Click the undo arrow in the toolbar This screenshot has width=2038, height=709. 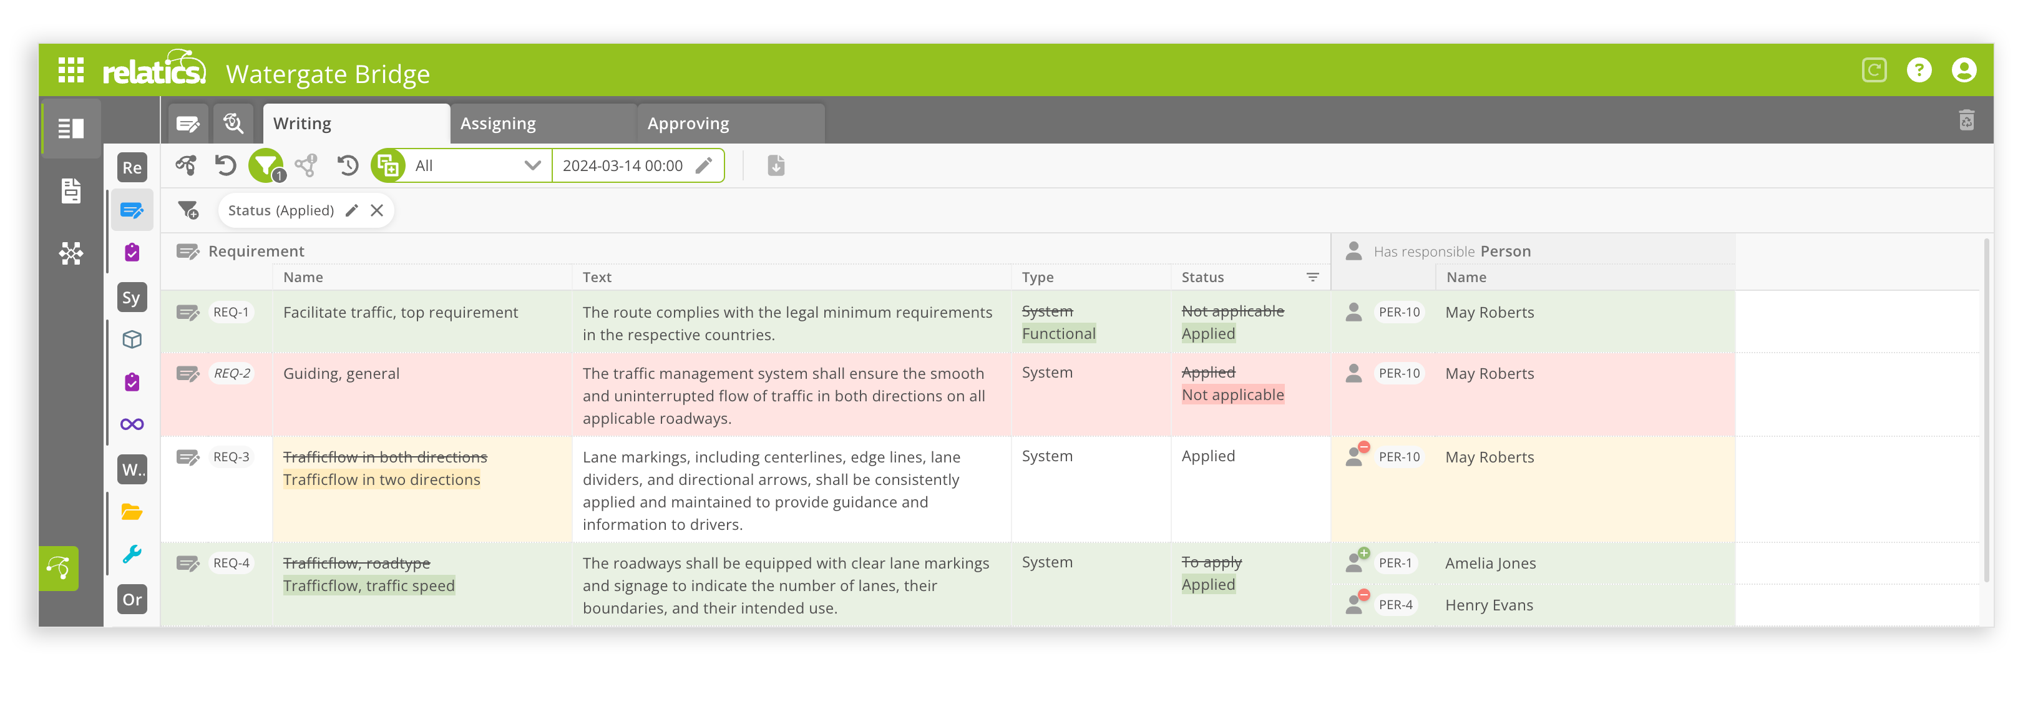[227, 165]
